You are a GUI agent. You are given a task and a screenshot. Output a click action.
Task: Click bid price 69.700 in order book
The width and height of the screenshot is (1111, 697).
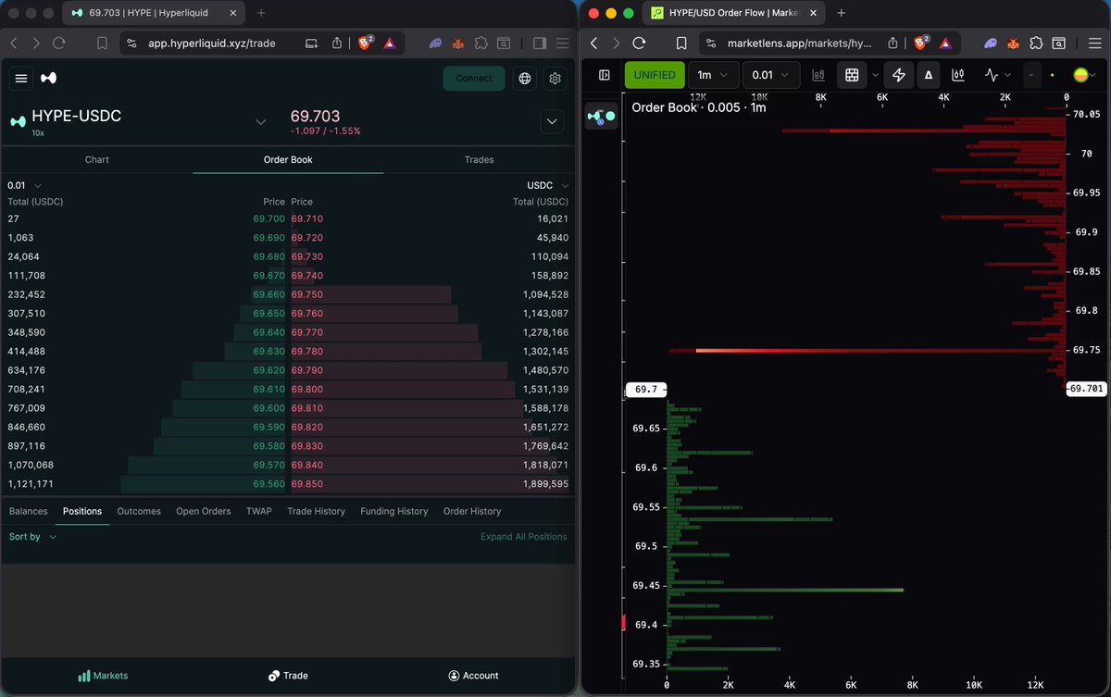tap(268, 219)
